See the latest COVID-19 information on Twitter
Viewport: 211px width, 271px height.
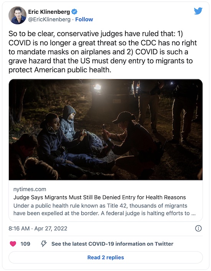click(112, 244)
